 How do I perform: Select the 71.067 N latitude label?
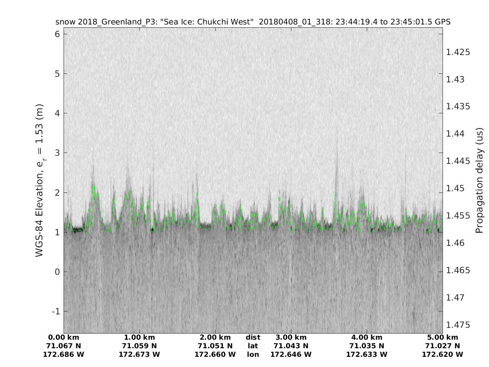tap(64, 346)
